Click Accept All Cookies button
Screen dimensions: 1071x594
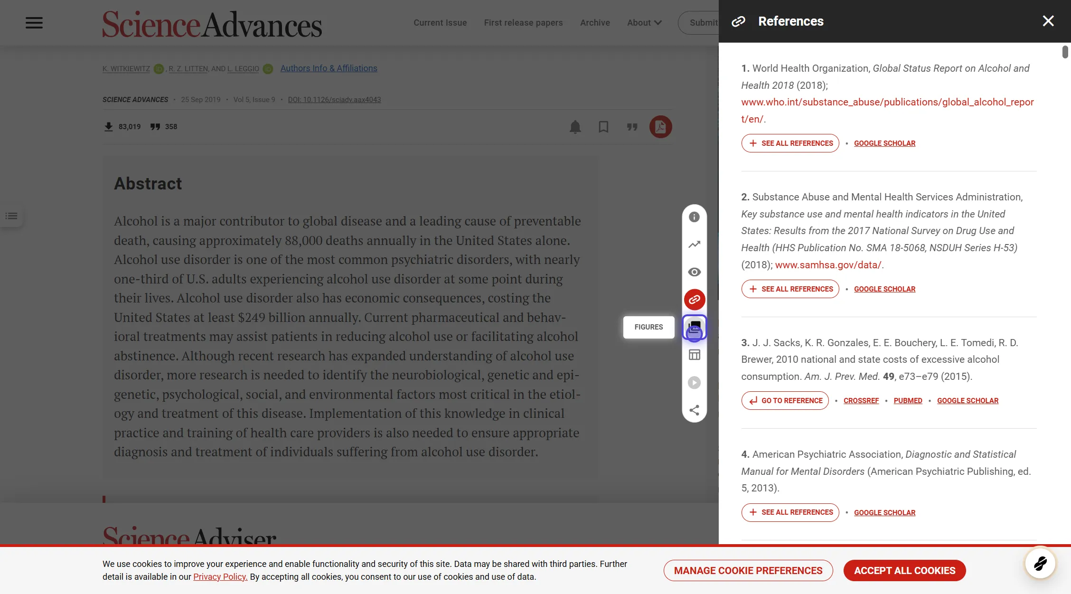[904, 571]
